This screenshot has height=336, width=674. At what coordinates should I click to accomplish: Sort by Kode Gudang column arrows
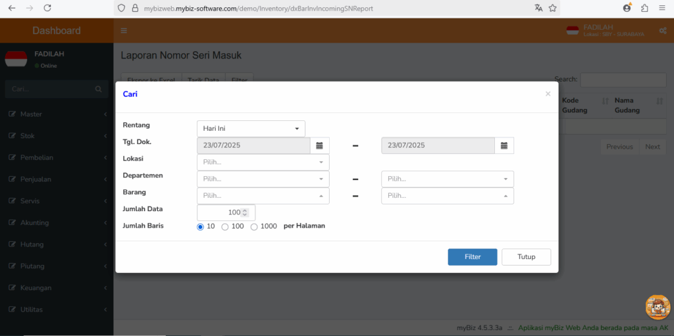(x=606, y=101)
